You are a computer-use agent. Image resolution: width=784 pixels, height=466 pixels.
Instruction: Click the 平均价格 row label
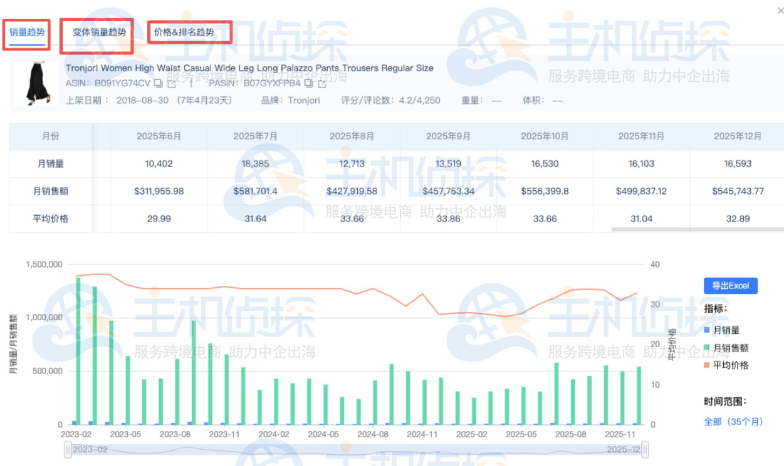(x=51, y=219)
